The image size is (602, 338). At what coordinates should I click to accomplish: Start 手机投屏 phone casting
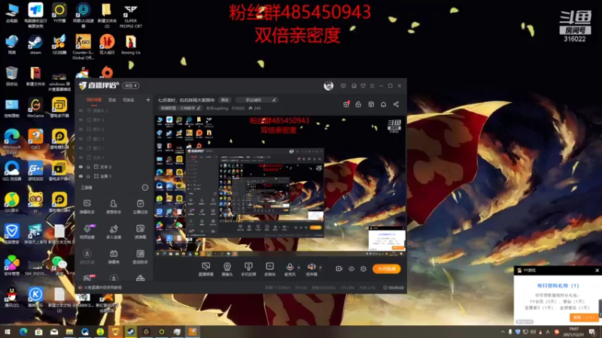coord(248,269)
